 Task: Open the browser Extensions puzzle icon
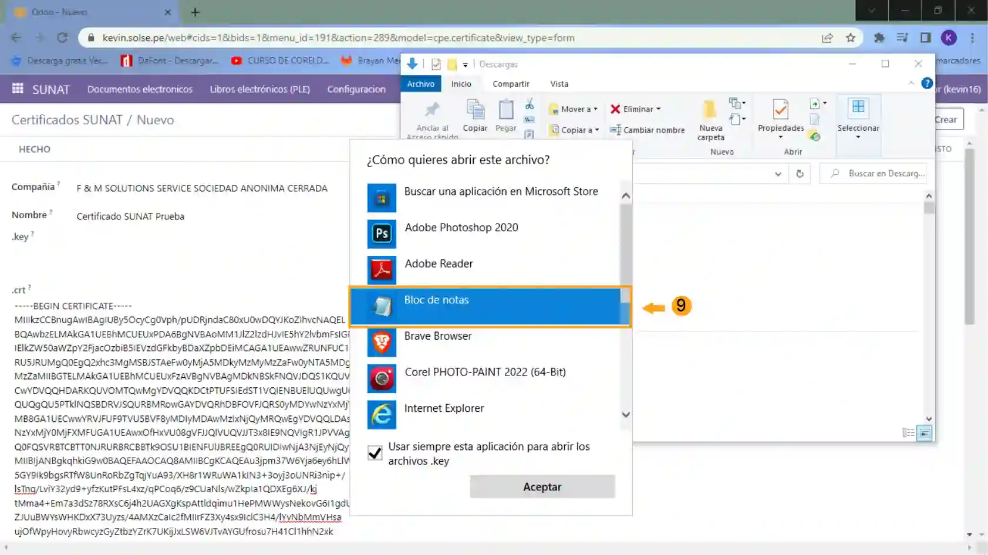pos(879,38)
